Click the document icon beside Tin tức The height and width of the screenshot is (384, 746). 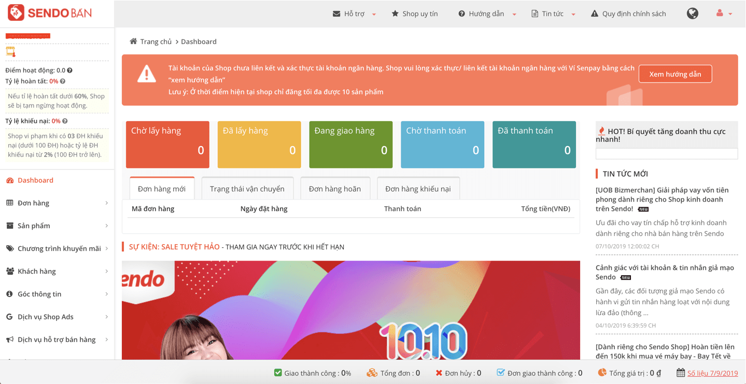pyautogui.click(x=534, y=14)
